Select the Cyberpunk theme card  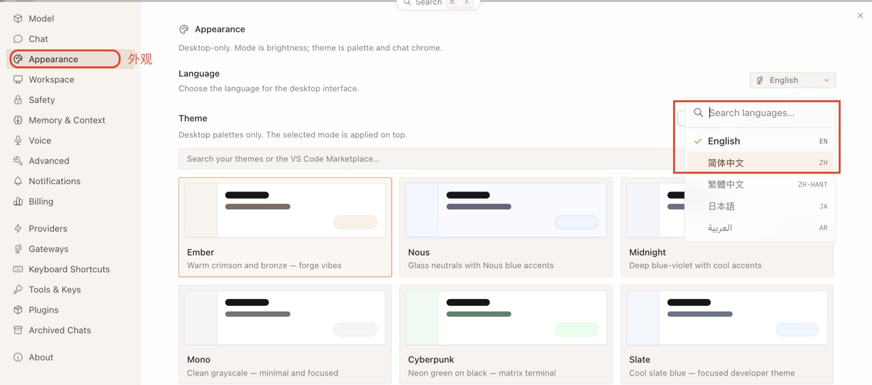(505, 335)
